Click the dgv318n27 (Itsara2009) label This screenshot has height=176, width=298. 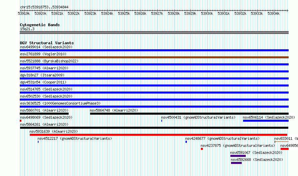point(42,75)
